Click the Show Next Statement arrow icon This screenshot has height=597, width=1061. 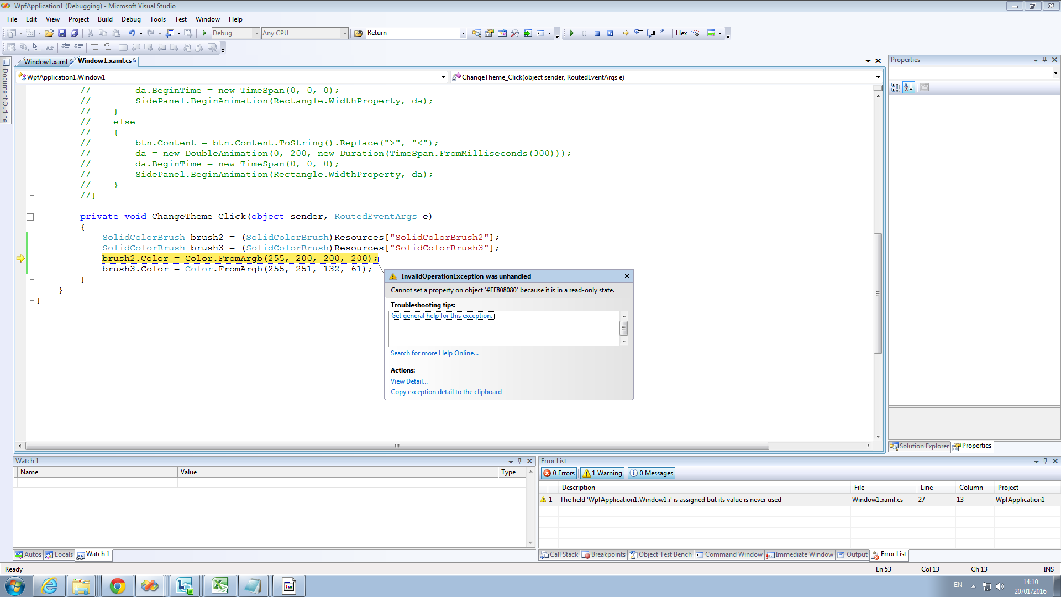626,33
